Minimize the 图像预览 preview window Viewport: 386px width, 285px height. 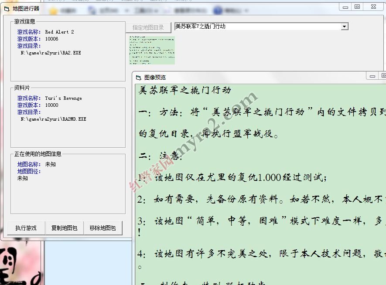[372, 76]
